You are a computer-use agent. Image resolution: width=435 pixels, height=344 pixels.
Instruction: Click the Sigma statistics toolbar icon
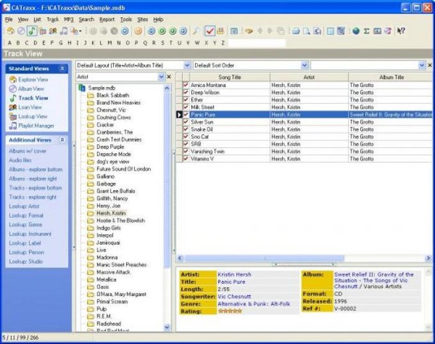point(367,31)
